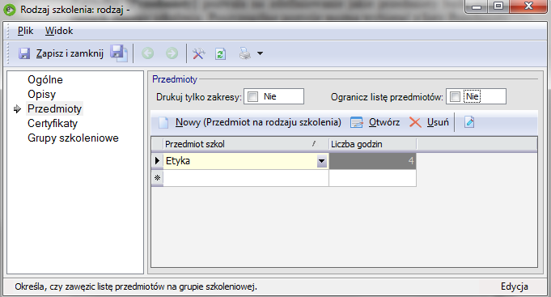Click the save-all floppy disks icon
551x297 pixels.
[x=119, y=53]
